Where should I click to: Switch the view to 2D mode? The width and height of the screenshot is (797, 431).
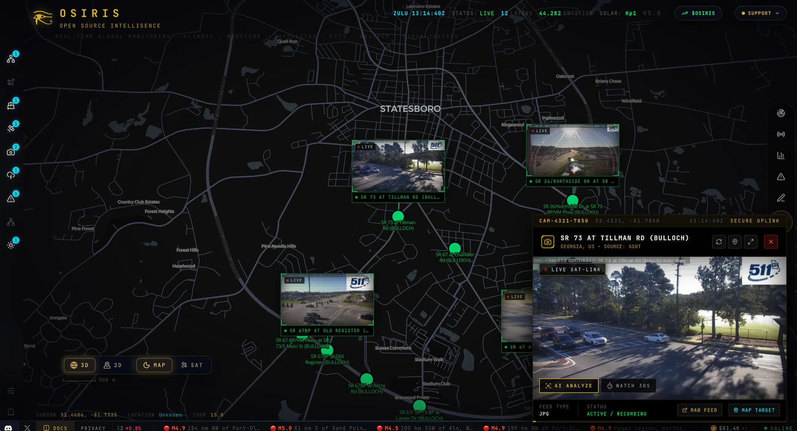click(x=113, y=365)
